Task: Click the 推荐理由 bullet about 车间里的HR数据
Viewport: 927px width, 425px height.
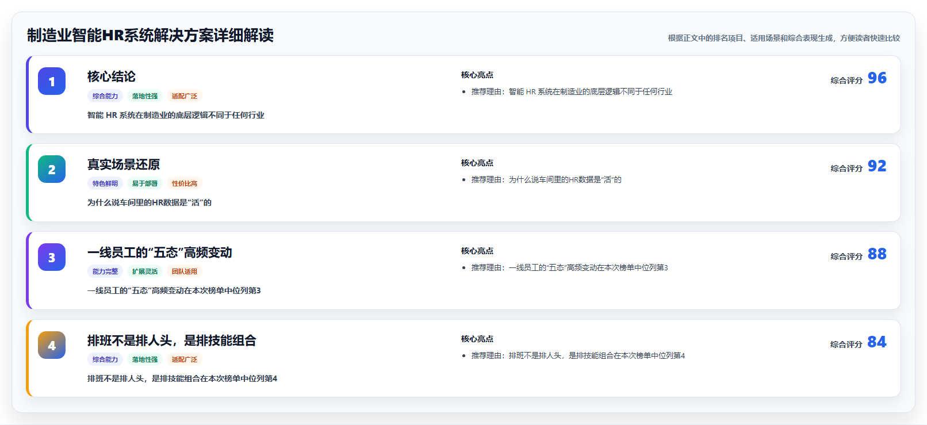Action: click(x=546, y=179)
